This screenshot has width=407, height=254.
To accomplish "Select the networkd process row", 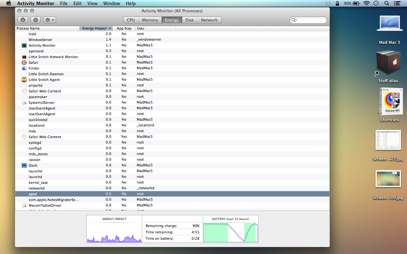I will point(172,188).
